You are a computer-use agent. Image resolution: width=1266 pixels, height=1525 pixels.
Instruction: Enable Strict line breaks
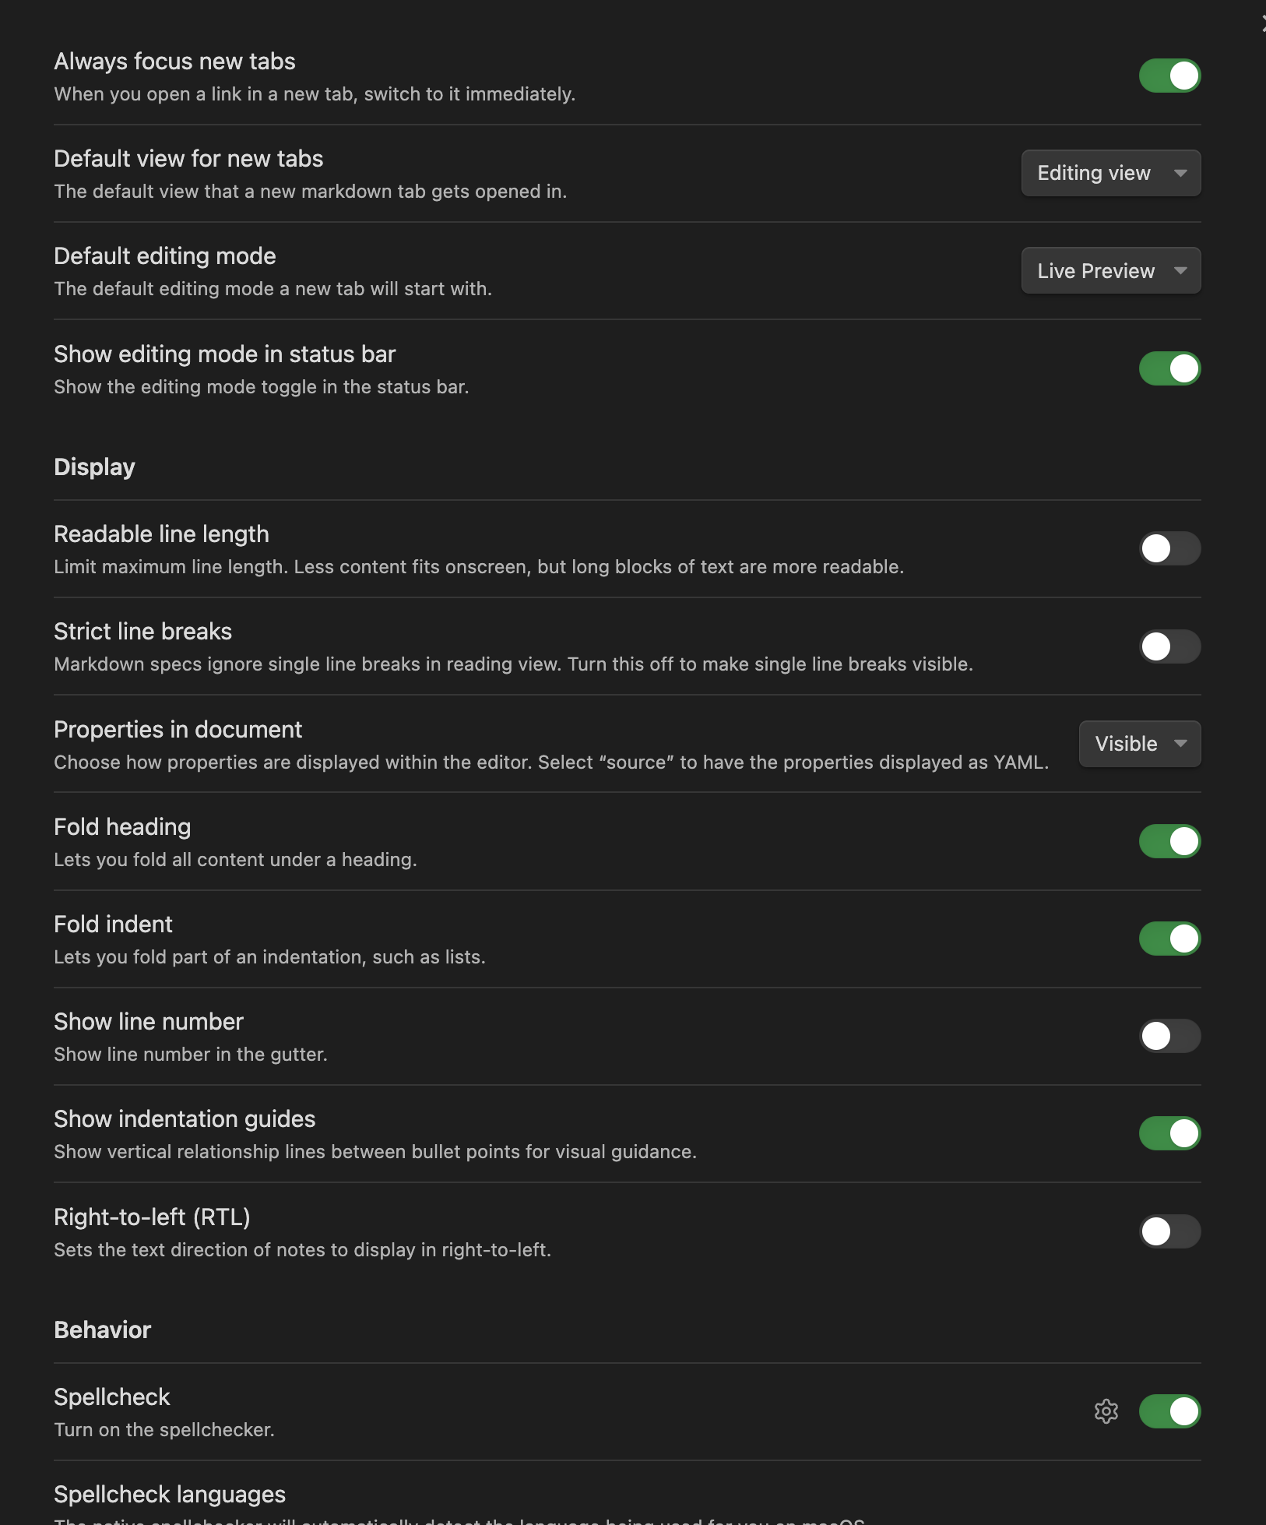click(1169, 646)
